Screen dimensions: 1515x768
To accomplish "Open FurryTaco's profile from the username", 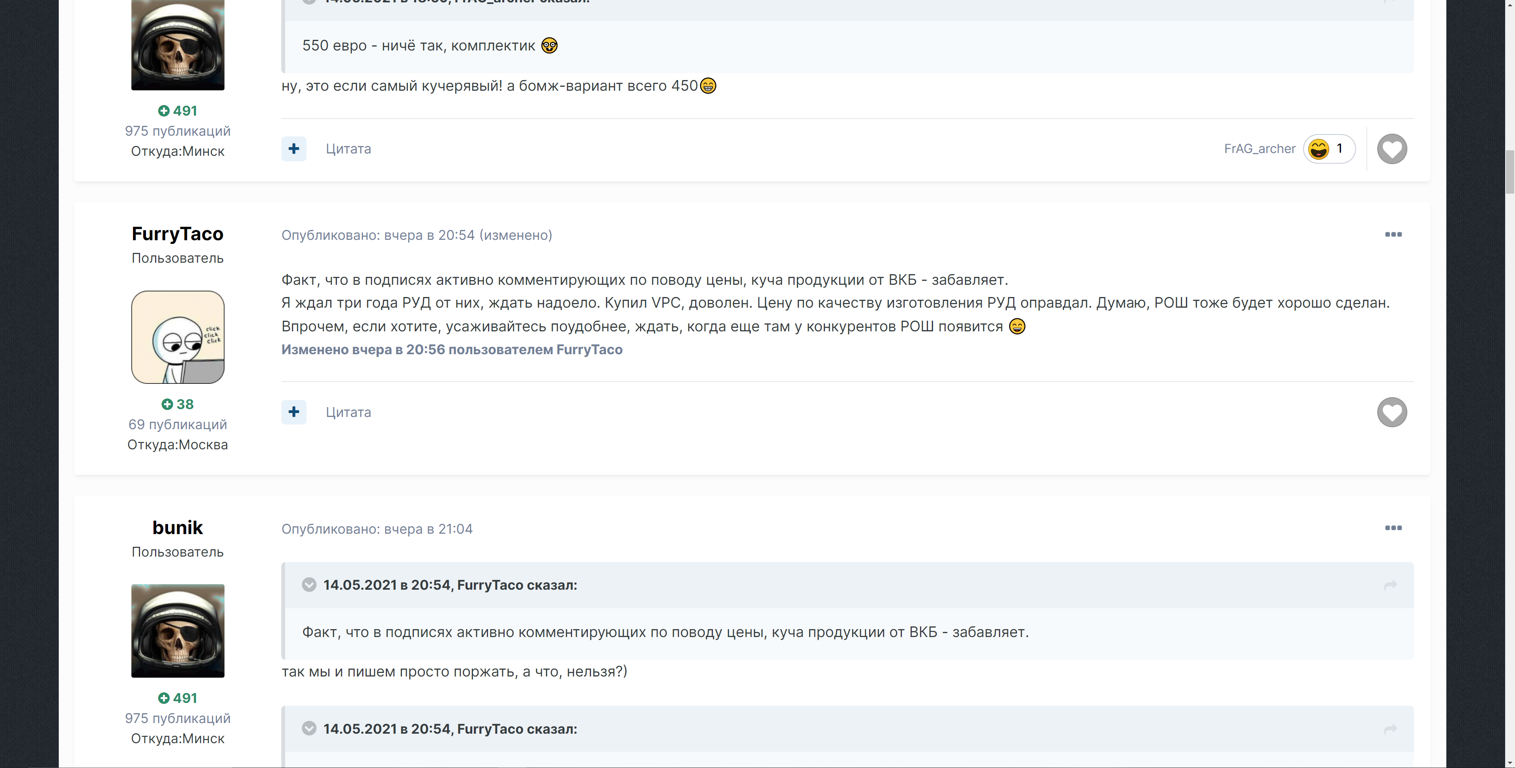I will [x=178, y=234].
